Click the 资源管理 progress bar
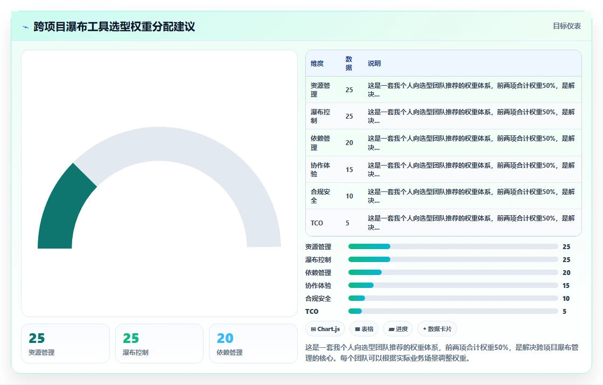603x385 pixels. point(453,246)
